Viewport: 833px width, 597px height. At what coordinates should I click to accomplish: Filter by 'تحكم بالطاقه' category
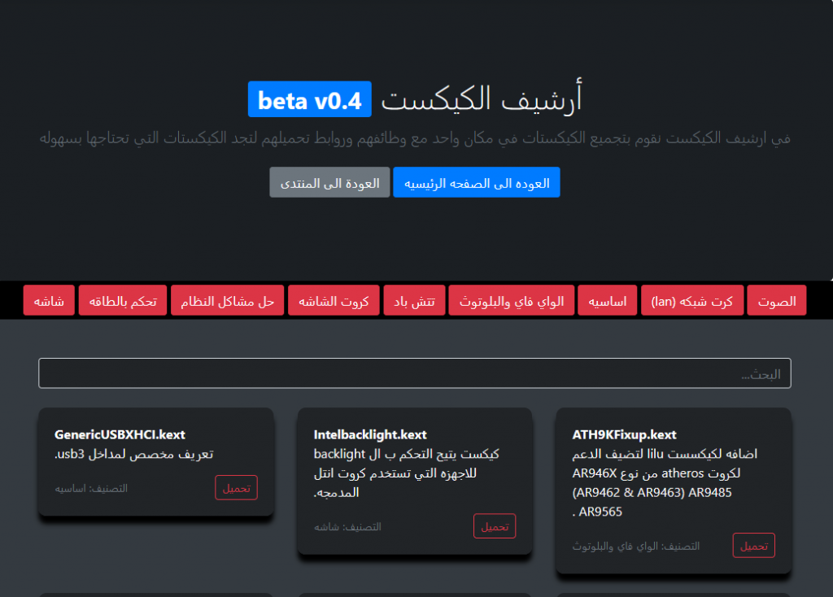[123, 301]
